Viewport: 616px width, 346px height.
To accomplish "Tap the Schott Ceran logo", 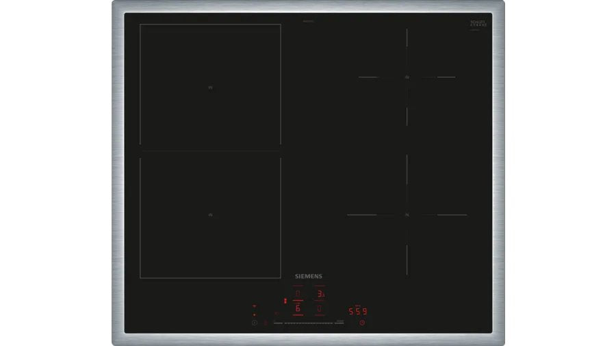I will (x=478, y=24).
